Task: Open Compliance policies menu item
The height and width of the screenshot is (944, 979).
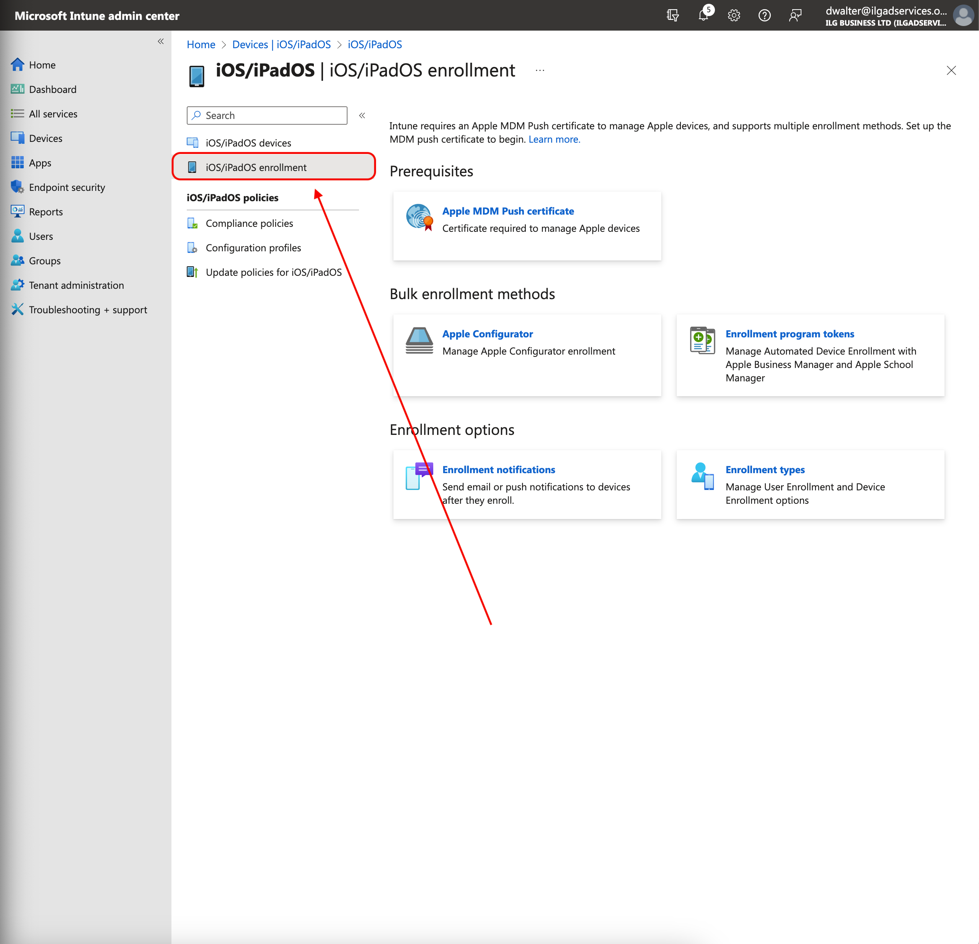Action: (249, 223)
